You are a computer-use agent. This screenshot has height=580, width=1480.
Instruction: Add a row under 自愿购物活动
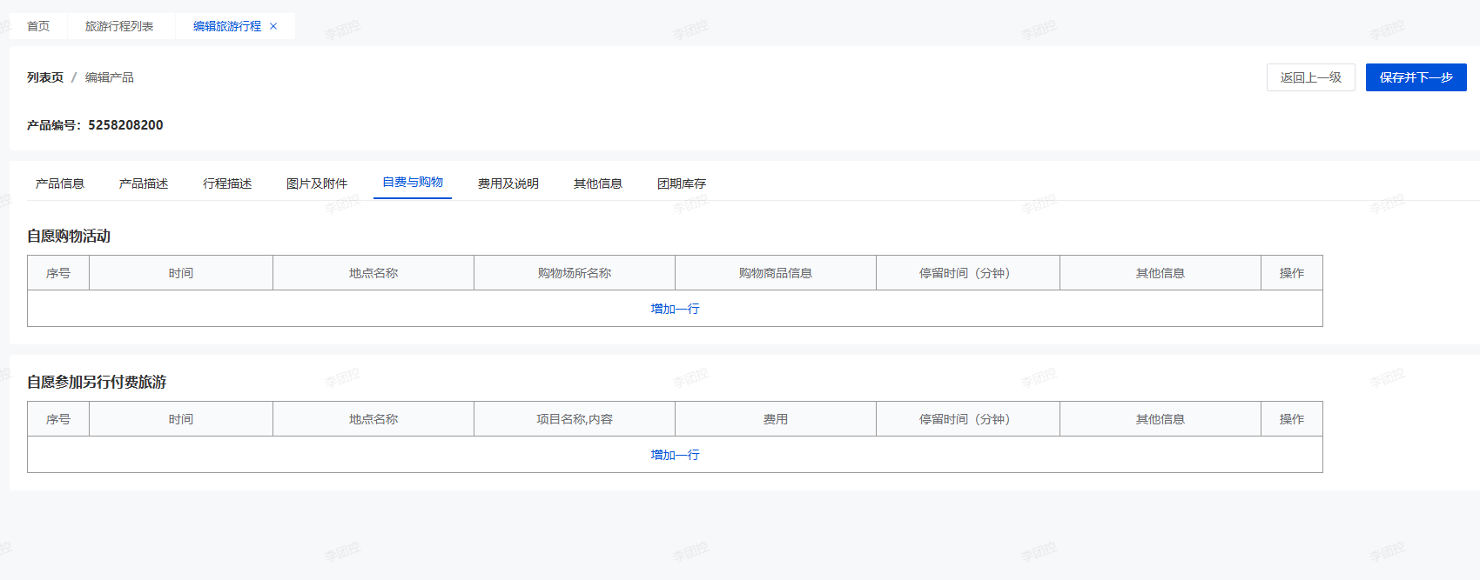coord(675,309)
